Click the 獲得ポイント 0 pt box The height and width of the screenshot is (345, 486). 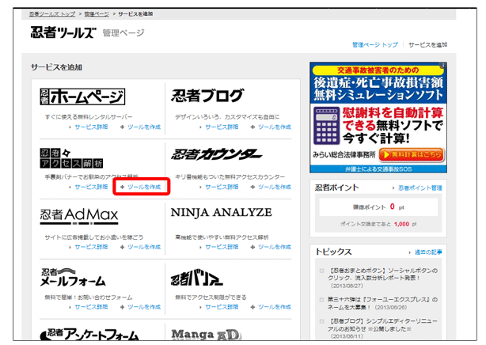[378, 207]
